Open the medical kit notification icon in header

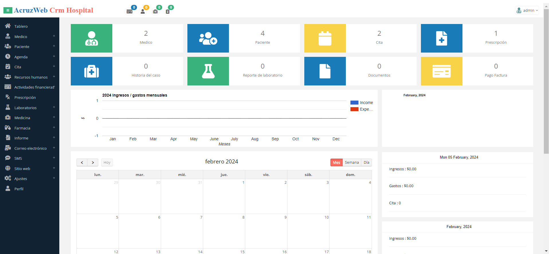[155, 11]
